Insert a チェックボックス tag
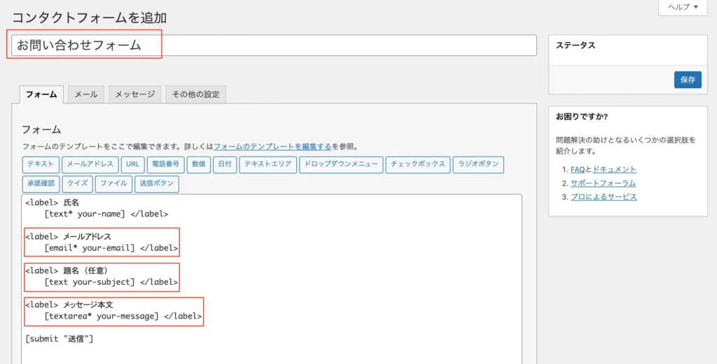This screenshot has height=364, width=717. [x=418, y=165]
